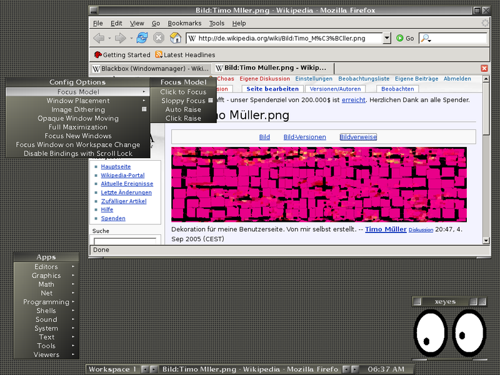
Task: Click the Forward navigation arrow icon
Action: click(x=120, y=37)
